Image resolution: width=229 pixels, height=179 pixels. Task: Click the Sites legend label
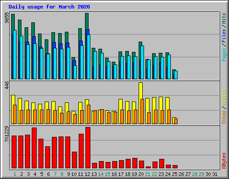click(224, 117)
